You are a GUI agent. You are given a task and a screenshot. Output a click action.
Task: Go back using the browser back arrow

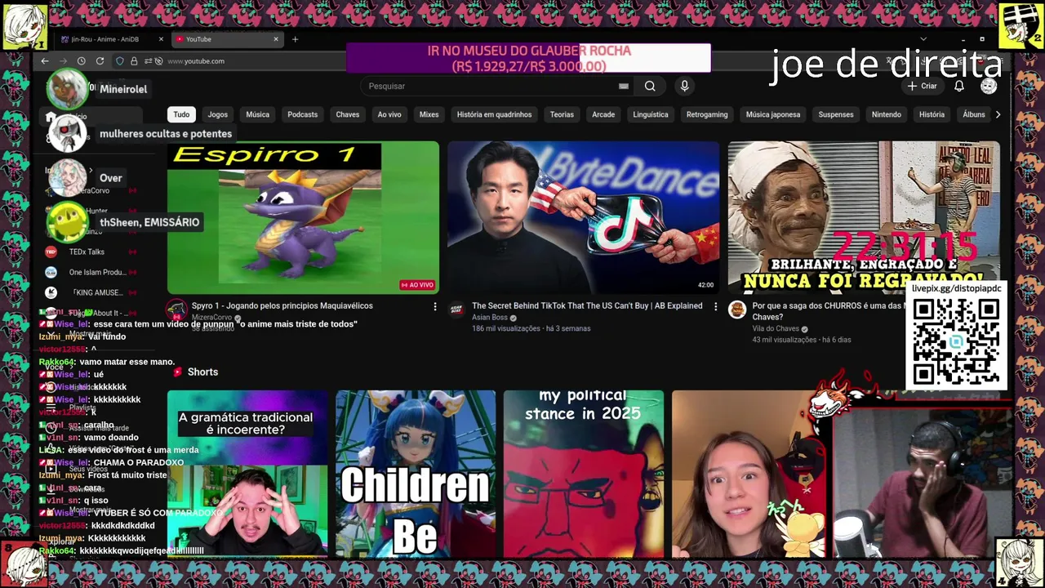coord(45,61)
